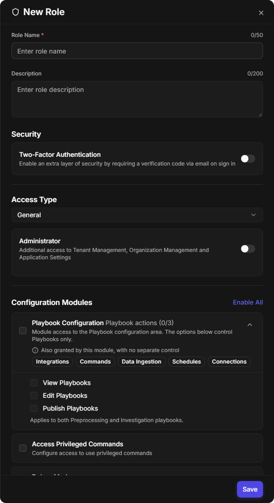The height and width of the screenshot is (503, 274).
Task: Check the Publish Playbooks option
Action: tap(34, 408)
